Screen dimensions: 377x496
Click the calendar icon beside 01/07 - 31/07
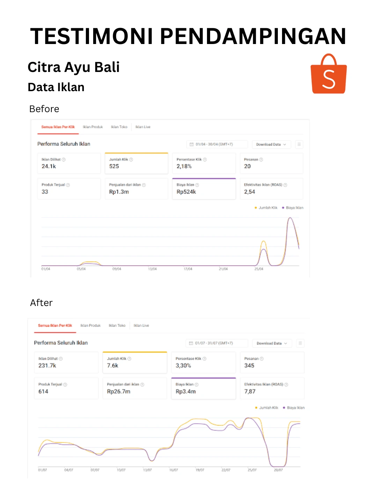coord(191,343)
